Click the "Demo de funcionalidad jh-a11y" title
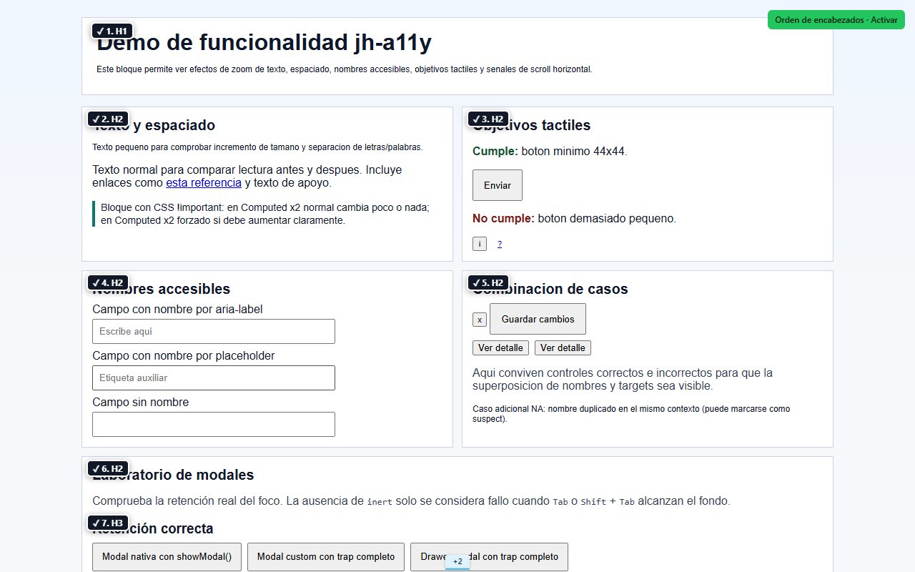The height and width of the screenshot is (572, 915). pos(264,43)
